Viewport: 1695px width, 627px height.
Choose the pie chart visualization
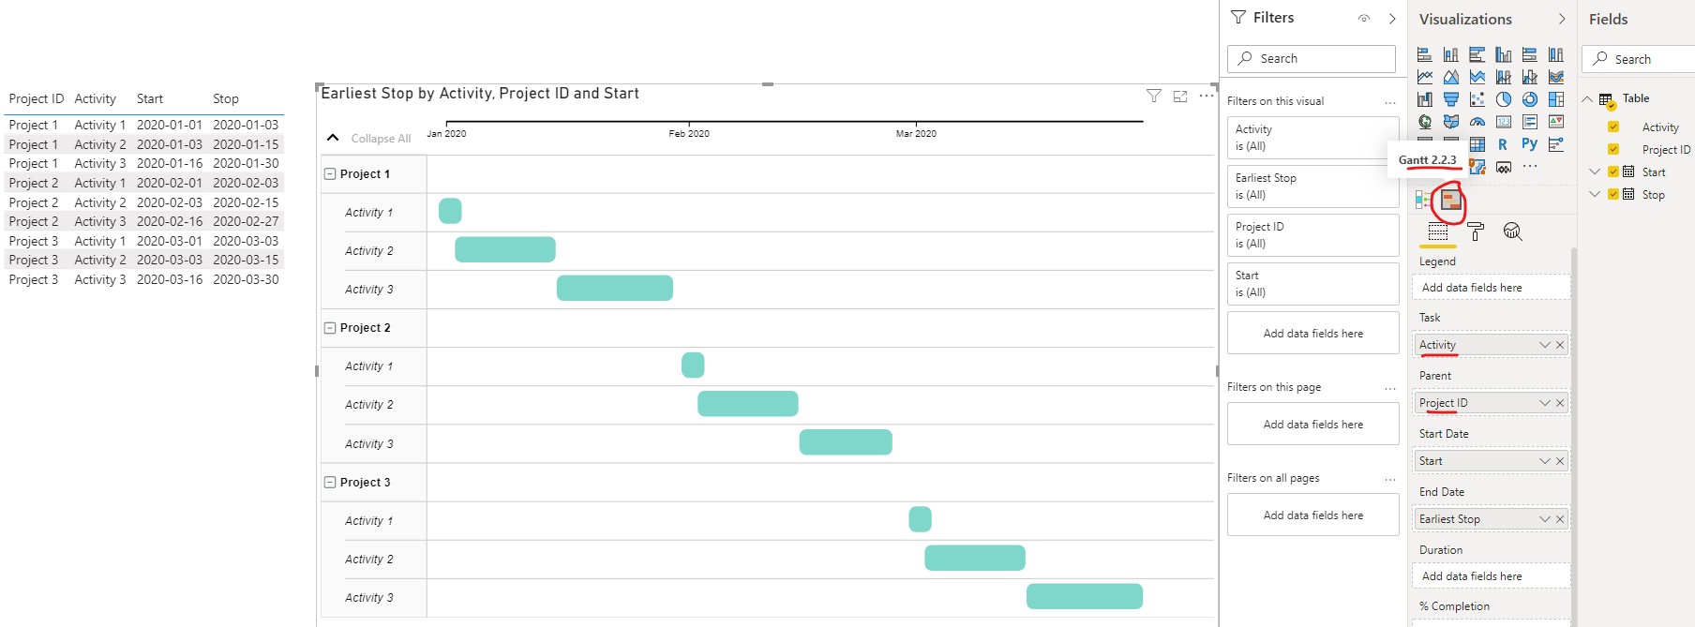(x=1504, y=99)
